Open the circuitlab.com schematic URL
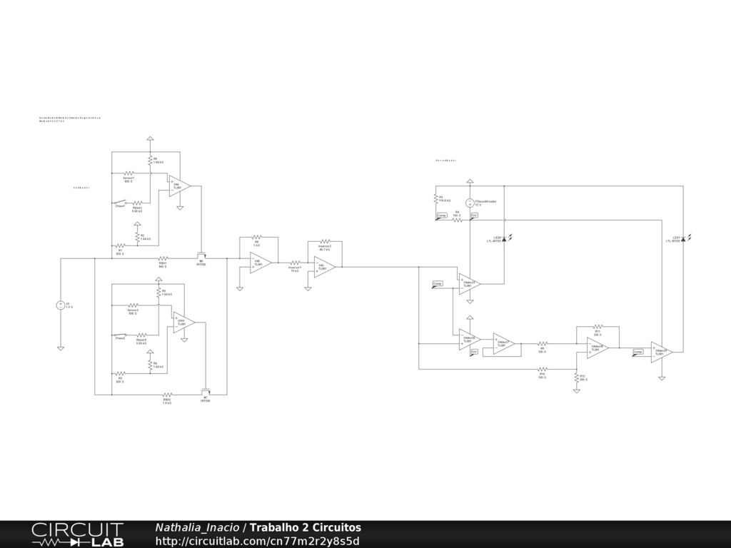Viewport: 731px width, 548px height. pyautogui.click(x=257, y=541)
